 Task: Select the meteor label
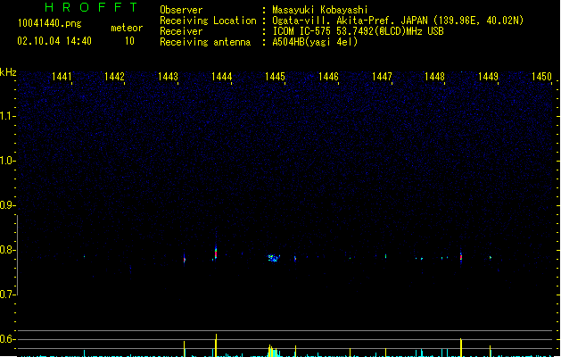(127, 28)
